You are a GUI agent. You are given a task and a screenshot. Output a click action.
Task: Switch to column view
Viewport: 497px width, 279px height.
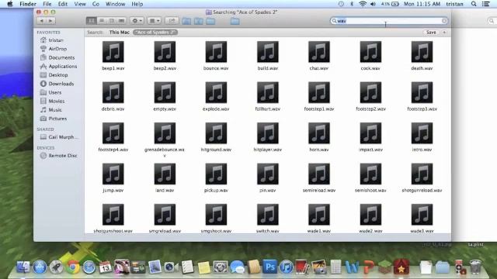pos(111,21)
